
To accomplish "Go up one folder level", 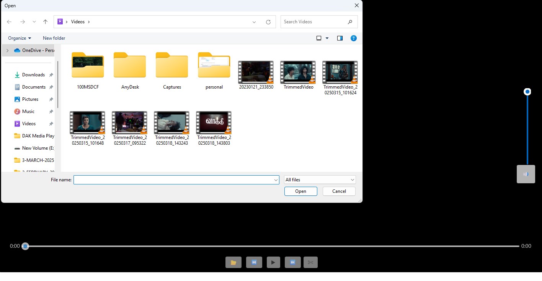I will pos(45,22).
